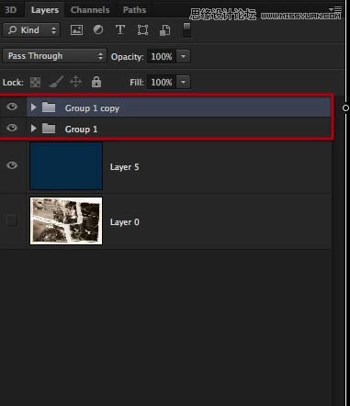350x406 pixels.
Task: Click the Layer 0 name label
Action: [125, 222]
